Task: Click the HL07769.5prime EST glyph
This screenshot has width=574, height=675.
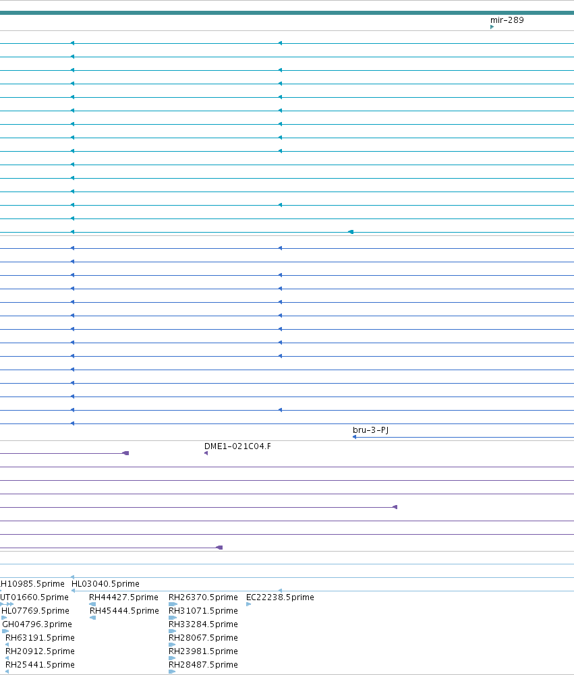Action: point(4,618)
